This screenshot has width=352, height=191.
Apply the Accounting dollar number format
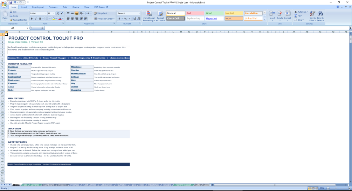point(119,19)
